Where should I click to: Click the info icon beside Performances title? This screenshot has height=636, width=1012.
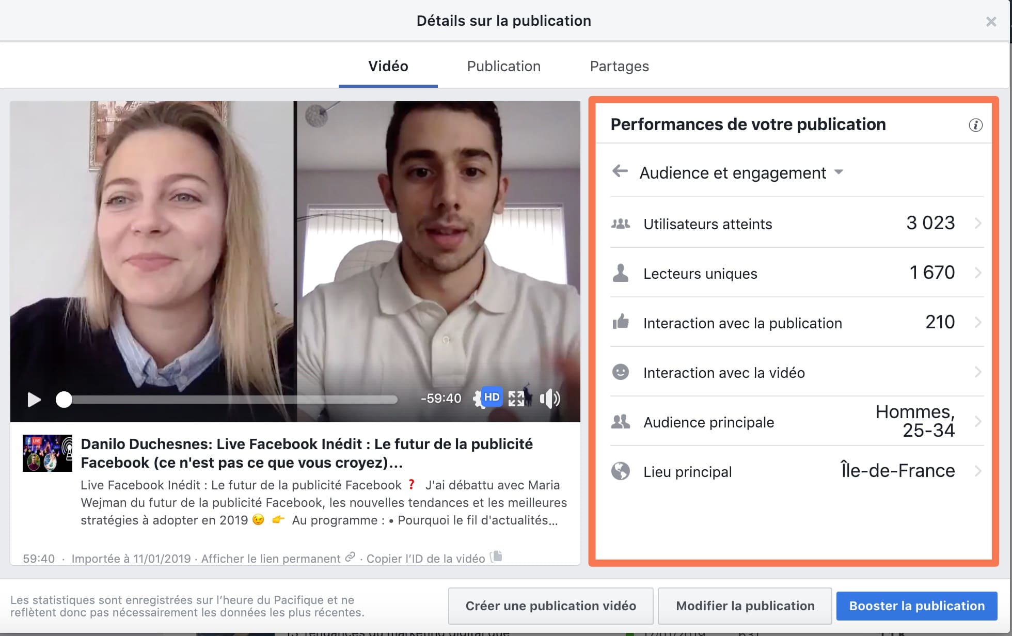(x=975, y=125)
